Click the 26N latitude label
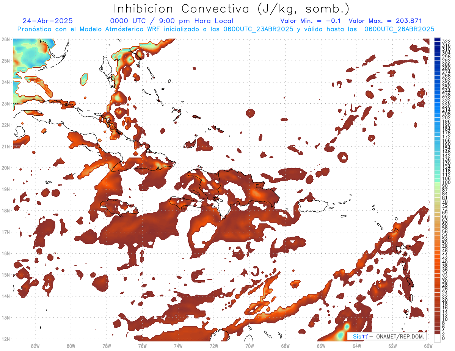This screenshot has width=455, height=351. 5,39
